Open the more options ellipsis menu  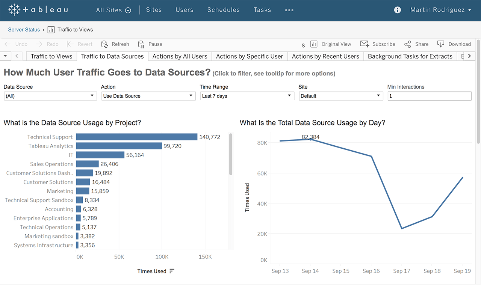click(x=289, y=10)
